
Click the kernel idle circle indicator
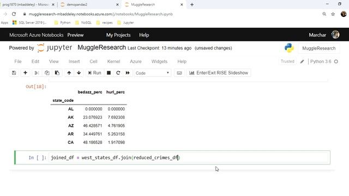click(x=336, y=62)
